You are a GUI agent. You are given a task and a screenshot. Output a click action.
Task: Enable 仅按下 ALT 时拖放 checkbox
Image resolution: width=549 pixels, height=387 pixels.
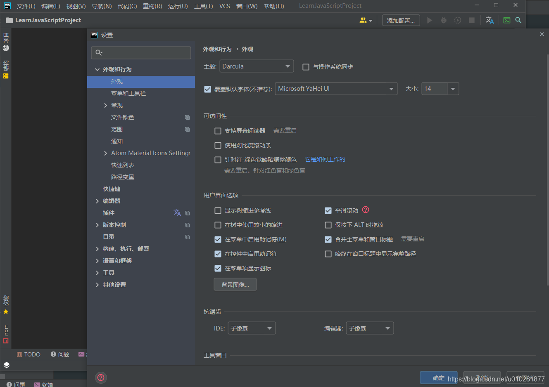[x=328, y=225]
